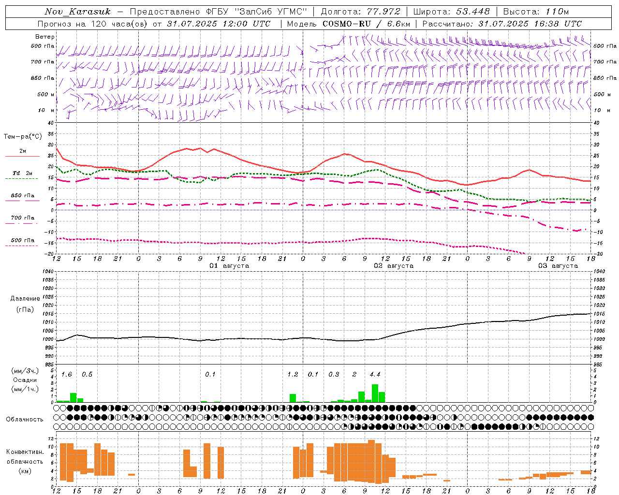Select the Давление pressure panel label

[x=25, y=299]
